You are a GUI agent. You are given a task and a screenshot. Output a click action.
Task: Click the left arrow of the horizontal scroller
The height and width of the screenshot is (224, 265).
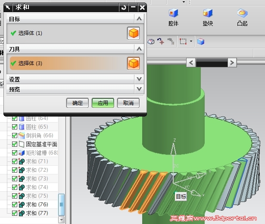pyautogui.click(x=191, y=63)
